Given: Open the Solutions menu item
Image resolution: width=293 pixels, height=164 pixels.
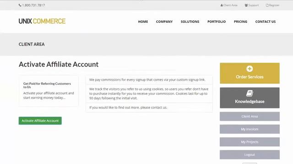Looking at the screenshot, I should click(190, 21).
